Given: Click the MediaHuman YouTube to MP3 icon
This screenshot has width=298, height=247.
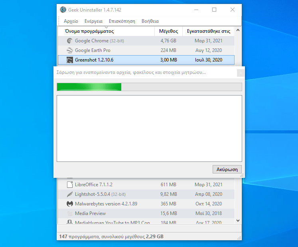Looking at the screenshot, I should (69, 222).
